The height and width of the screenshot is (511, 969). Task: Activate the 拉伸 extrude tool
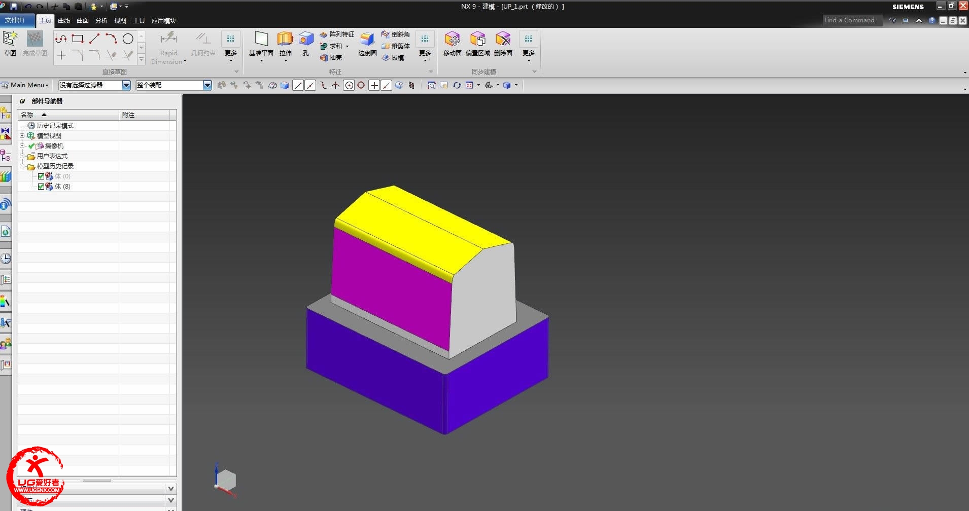[286, 44]
